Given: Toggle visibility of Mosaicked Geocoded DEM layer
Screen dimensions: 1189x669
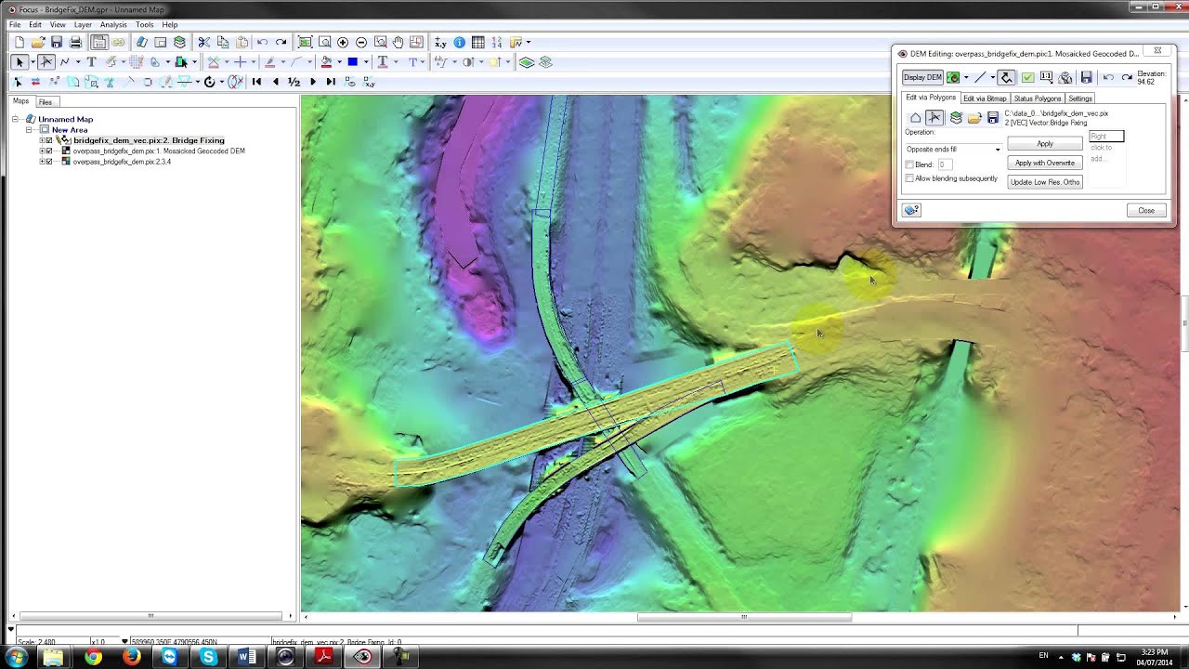Looking at the screenshot, I should pos(49,151).
